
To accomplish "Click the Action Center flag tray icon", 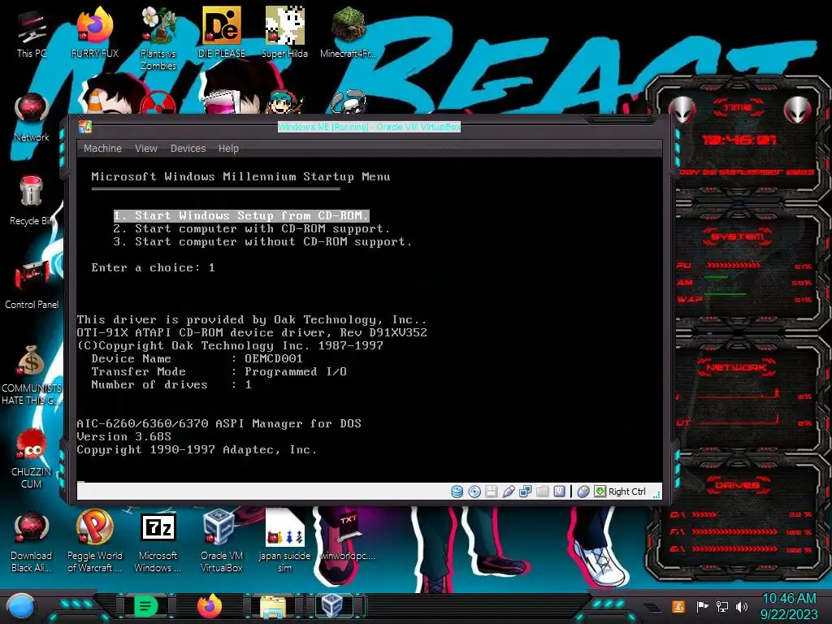I will pos(703,606).
